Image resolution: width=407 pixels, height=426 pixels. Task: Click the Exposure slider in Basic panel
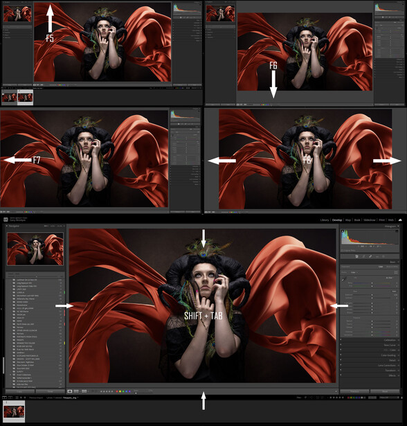click(372, 295)
